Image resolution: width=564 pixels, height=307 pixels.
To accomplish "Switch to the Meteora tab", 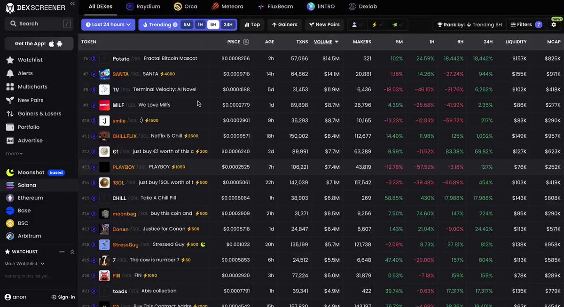I will click(x=227, y=7).
